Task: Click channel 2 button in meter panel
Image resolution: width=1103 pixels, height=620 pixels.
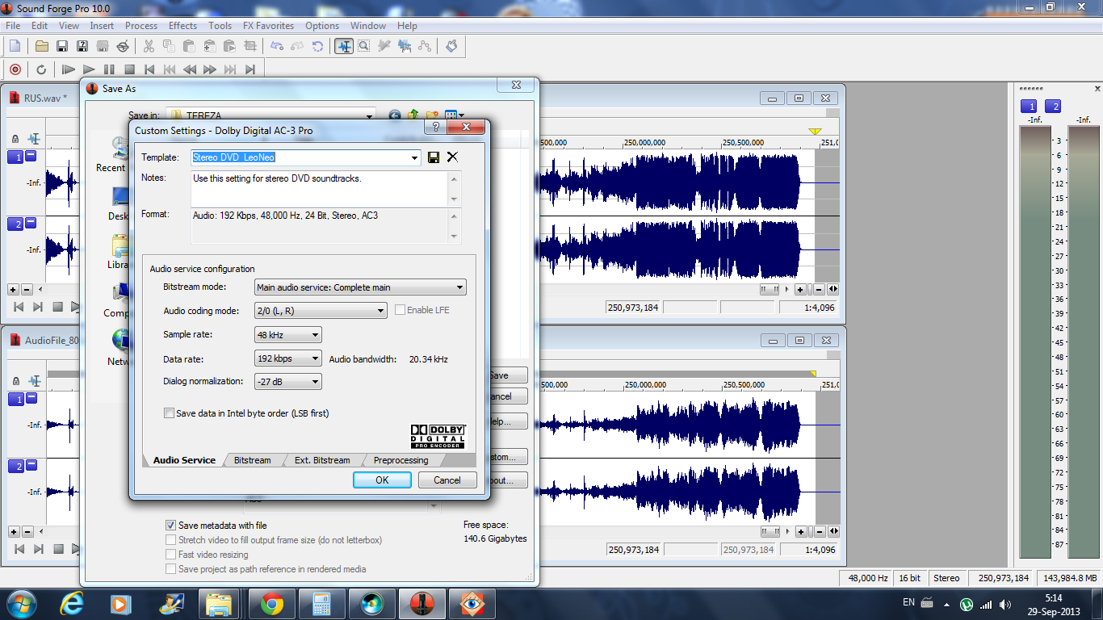Action: [x=1053, y=107]
